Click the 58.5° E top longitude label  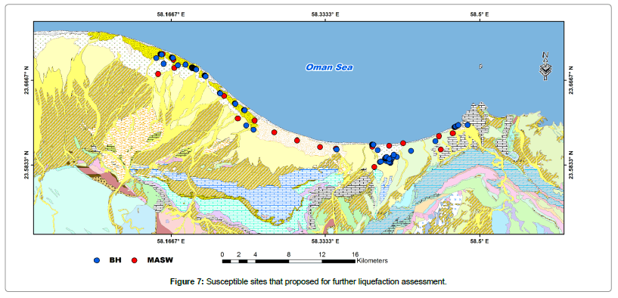coord(480,14)
